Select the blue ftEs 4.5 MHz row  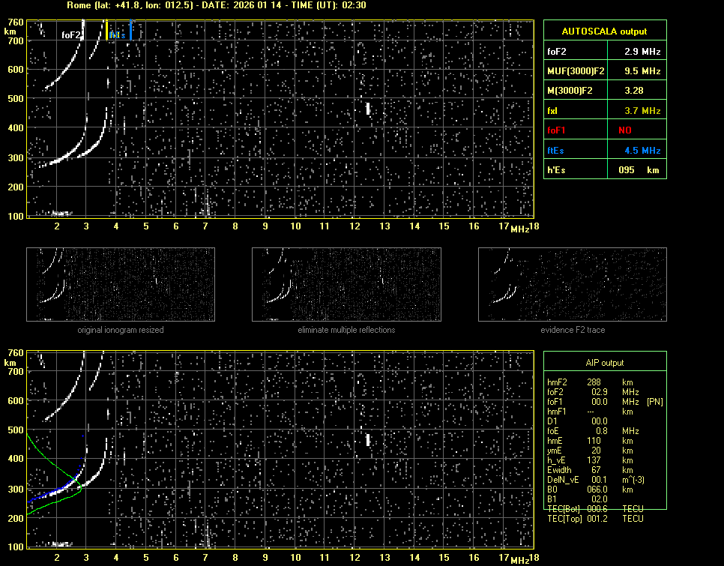(x=604, y=151)
